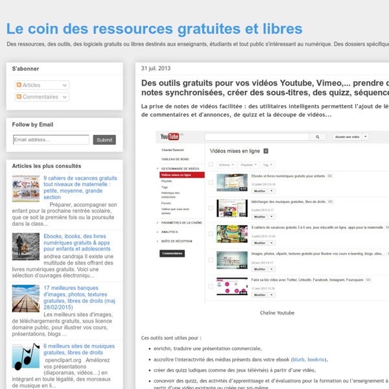Viewport: 389px width, 389px height.
Task: Click CC badge next to Ebooks et livres video
Action: tap(330, 176)
